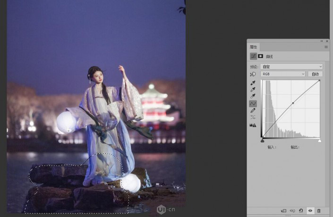This screenshot has height=217, width=333.
Task: Pick the pencil draw-curve tool
Action: click(253, 110)
